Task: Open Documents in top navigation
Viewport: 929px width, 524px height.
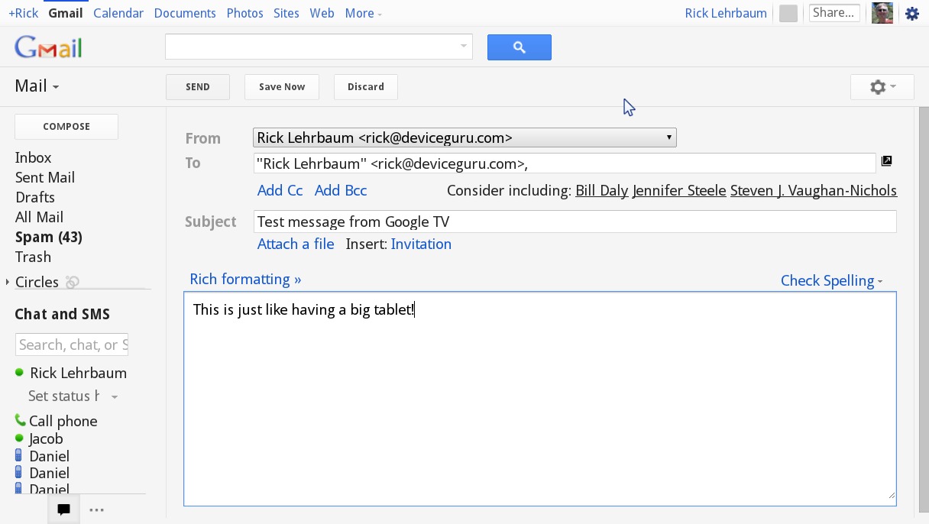Action: click(x=185, y=13)
